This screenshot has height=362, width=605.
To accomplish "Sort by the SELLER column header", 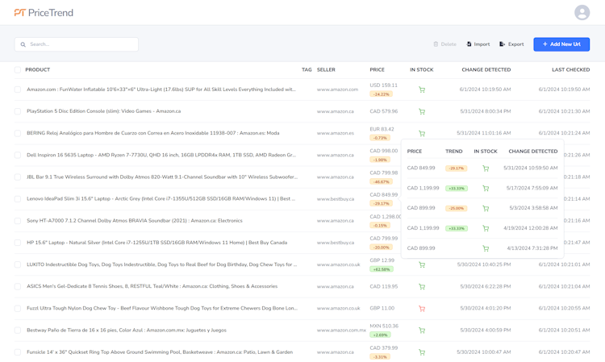I will pyautogui.click(x=326, y=70).
